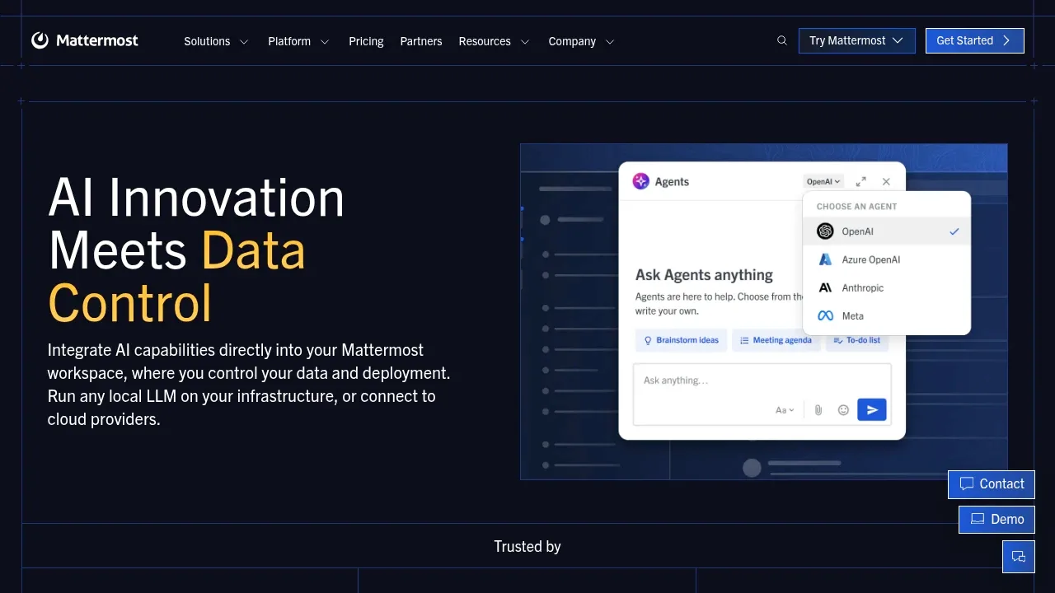
Task: Click the Azure OpenAI logo icon
Action: [825, 259]
